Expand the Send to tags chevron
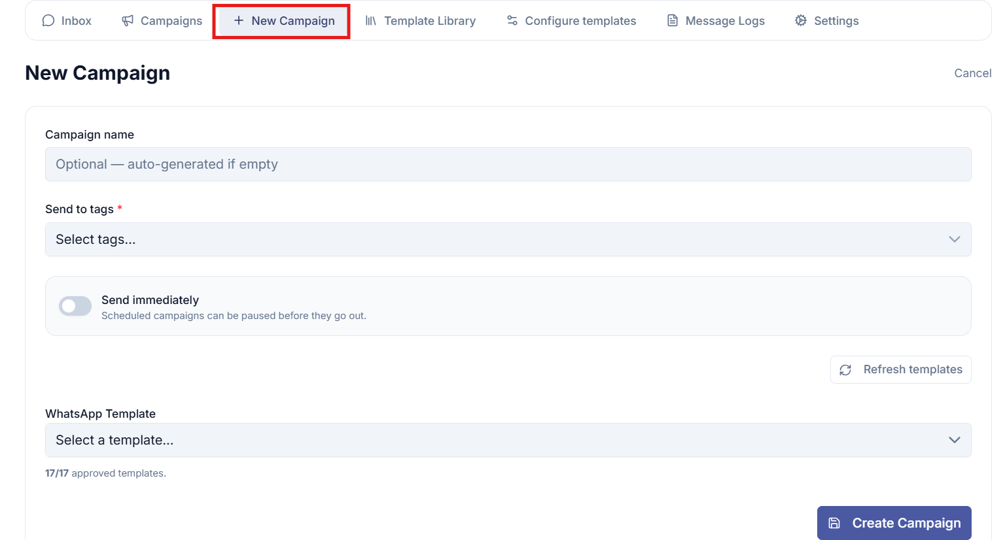 pos(955,239)
